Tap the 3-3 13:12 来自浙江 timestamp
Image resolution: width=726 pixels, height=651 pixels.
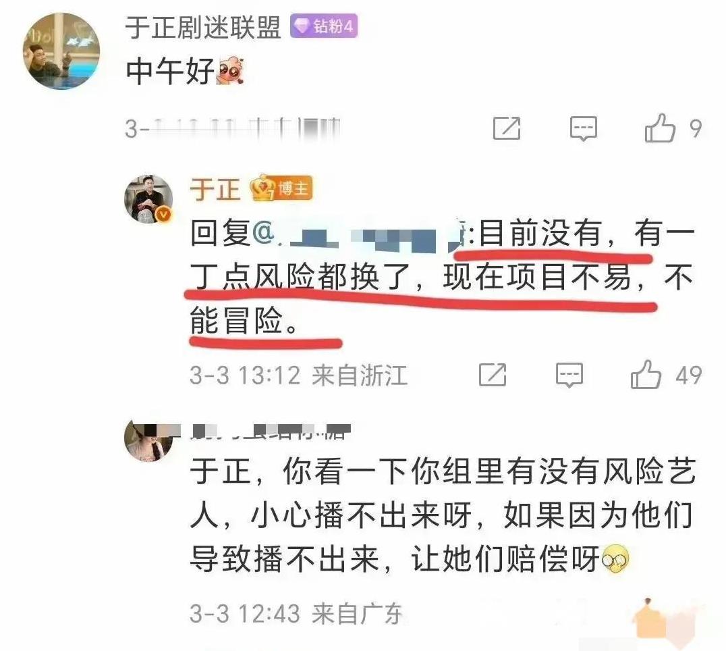click(299, 375)
